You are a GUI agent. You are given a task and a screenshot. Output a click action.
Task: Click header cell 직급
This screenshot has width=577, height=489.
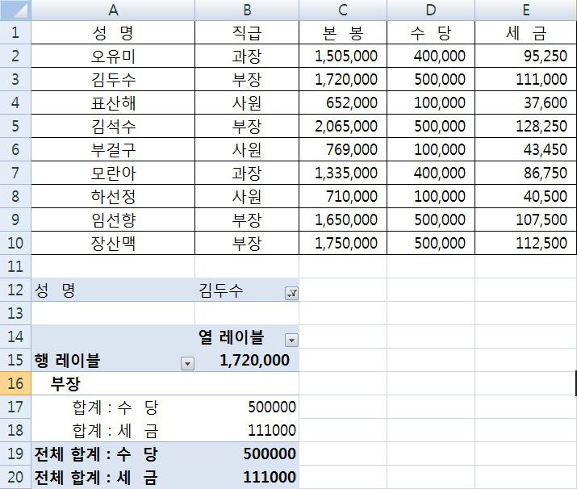[x=247, y=33]
